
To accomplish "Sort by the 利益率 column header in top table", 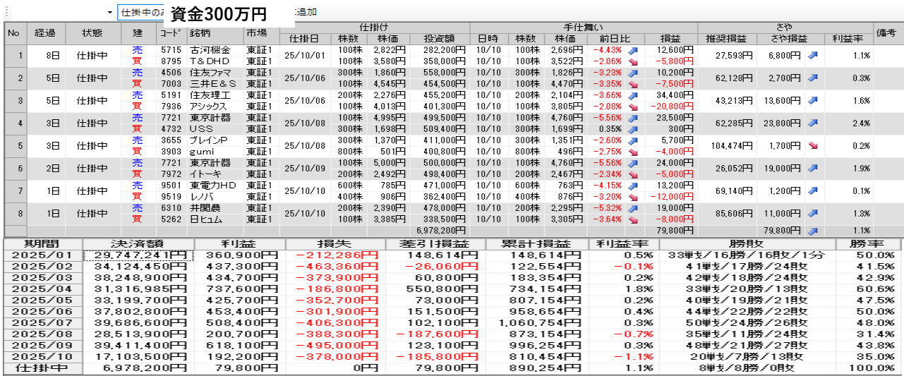I will pos(848,39).
